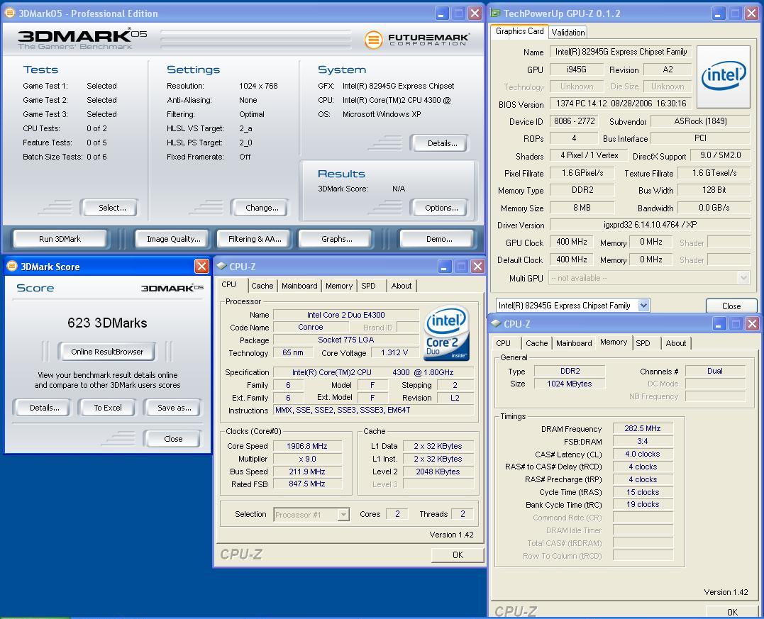Click the GPU-Z title bar app icon

point(496,13)
